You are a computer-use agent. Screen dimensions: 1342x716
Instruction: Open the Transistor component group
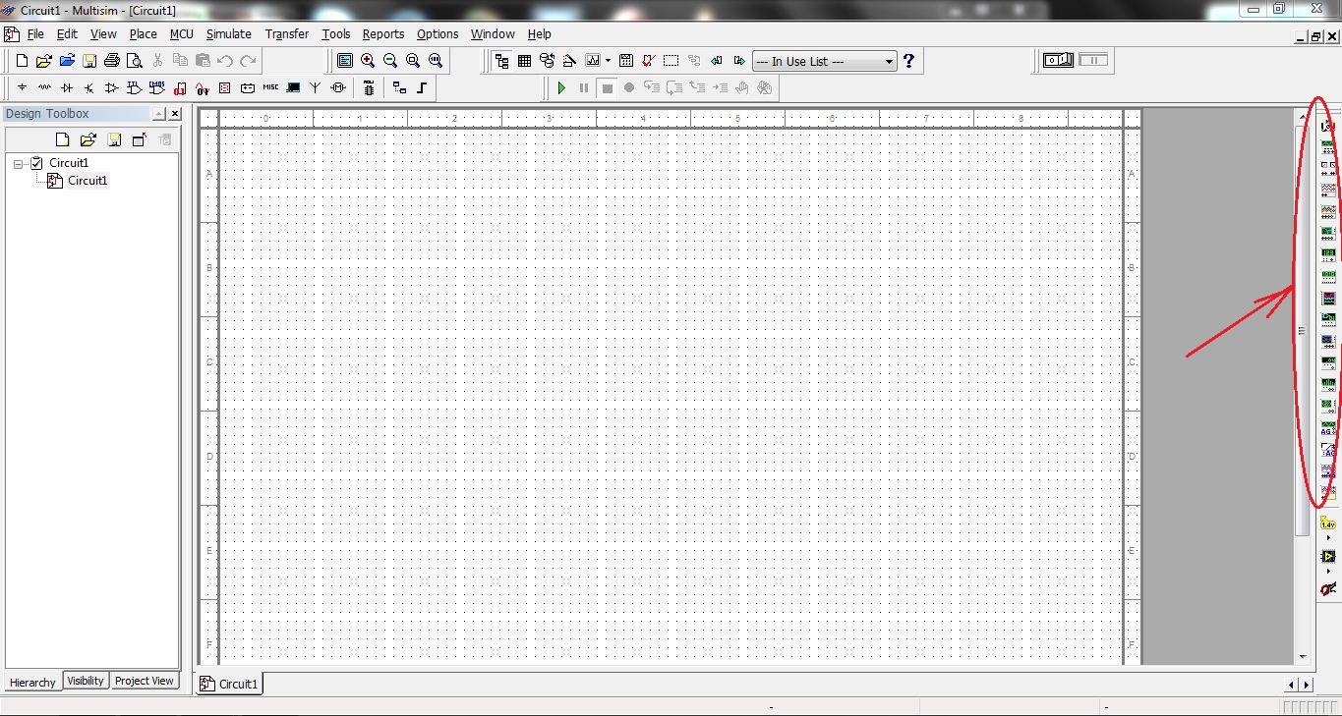click(x=89, y=87)
